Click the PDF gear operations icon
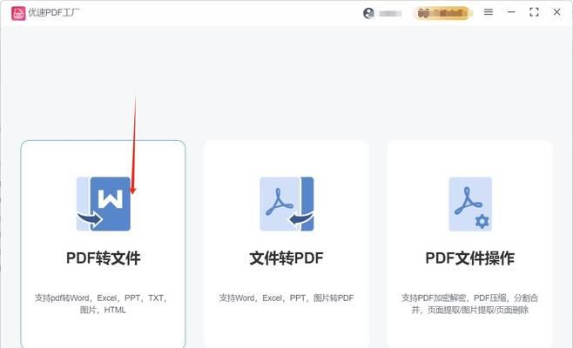Screen dimensions: 573x348 click(x=470, y=204)
